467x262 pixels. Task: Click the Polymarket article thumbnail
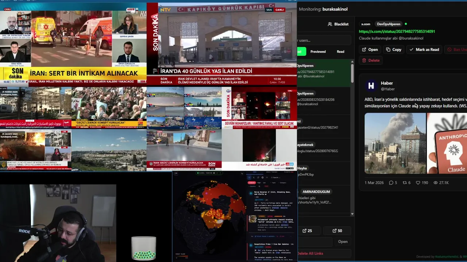coord(252,219)
